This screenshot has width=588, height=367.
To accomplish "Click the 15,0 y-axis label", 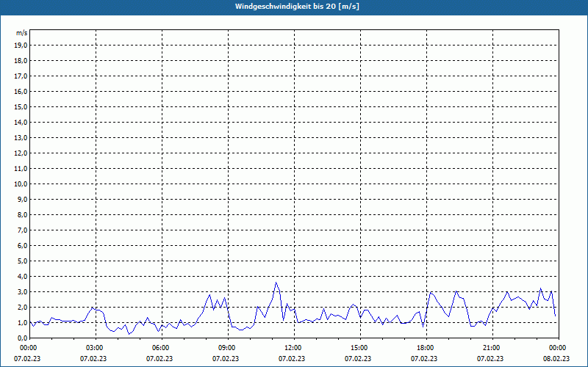I will 21,106.
